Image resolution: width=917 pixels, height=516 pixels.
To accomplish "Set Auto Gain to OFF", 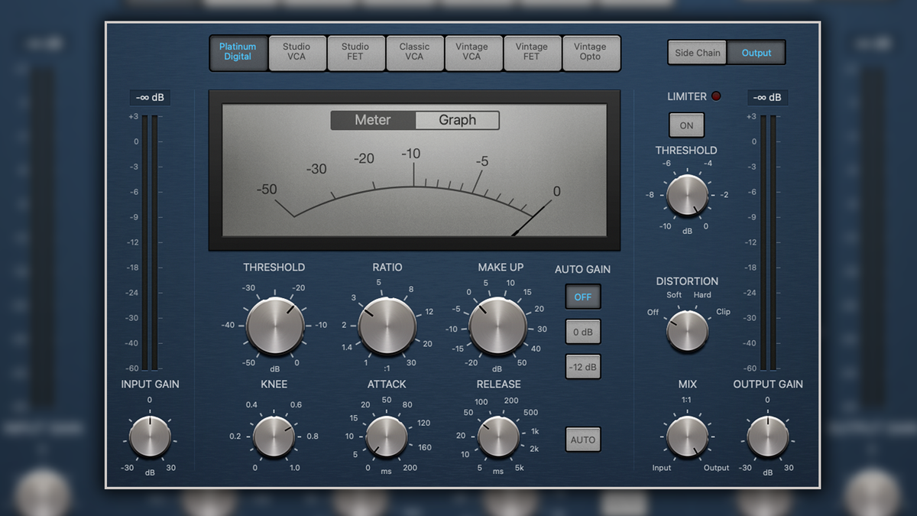I will pos(583,297).
